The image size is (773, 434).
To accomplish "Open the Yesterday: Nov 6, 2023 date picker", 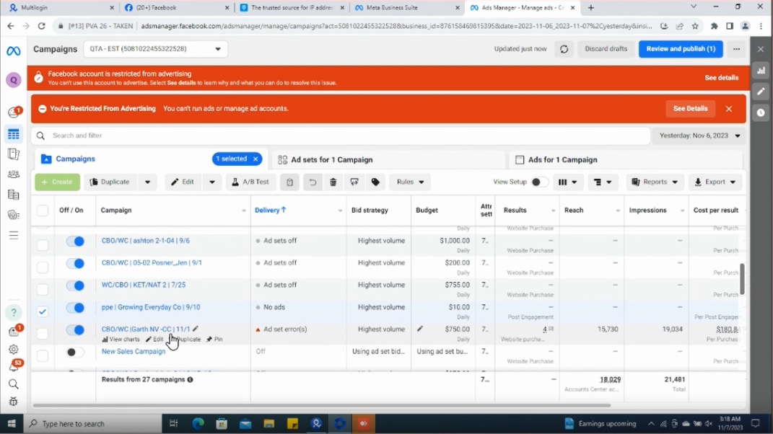I will coord(699,136).
